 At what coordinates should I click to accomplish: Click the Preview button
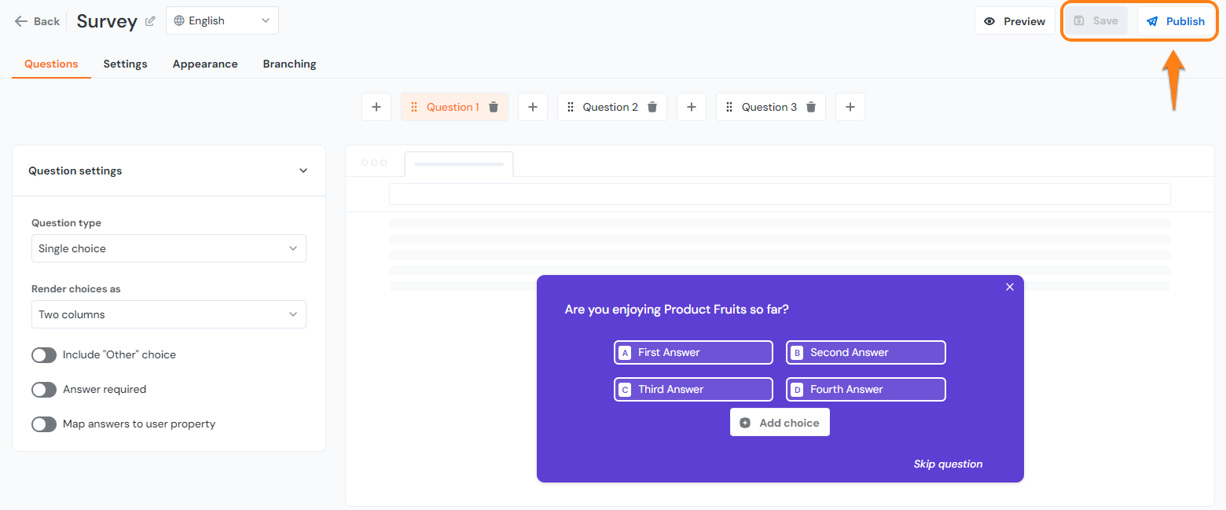[1015, 20]
